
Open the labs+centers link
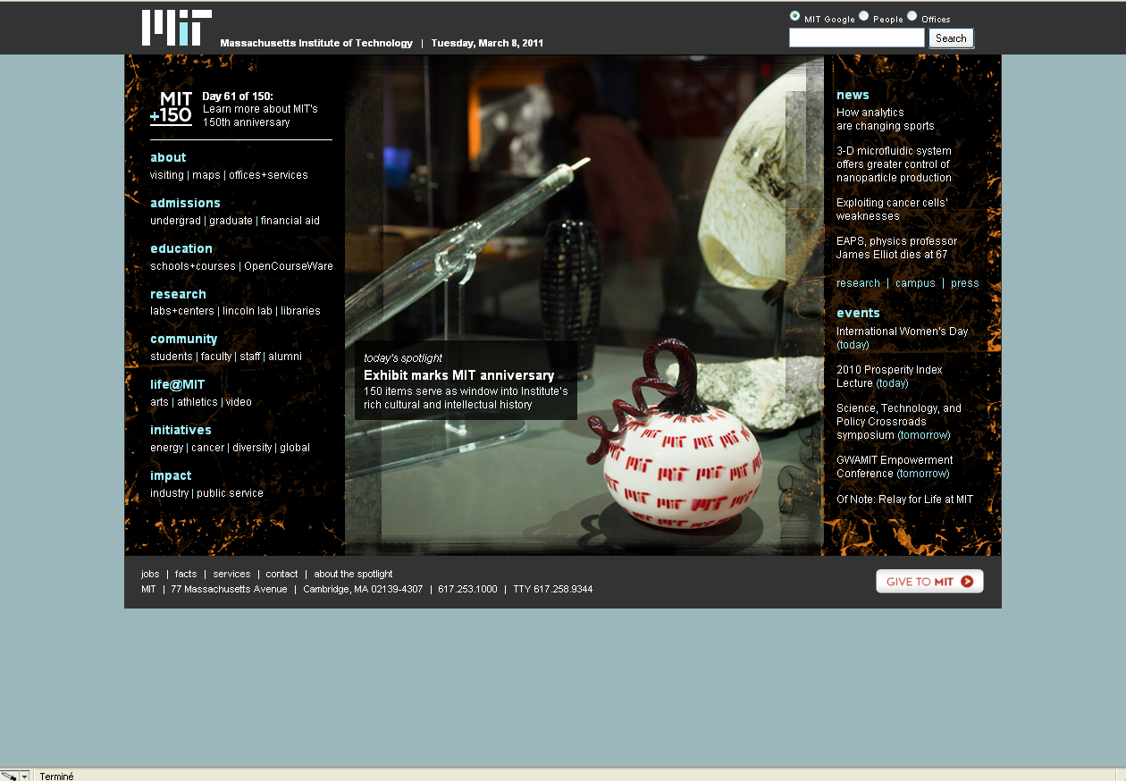182,311
